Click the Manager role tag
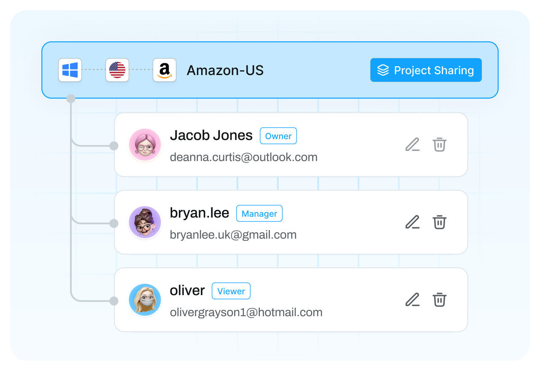This screenshot has width=540, height=371. coord(259,214)
